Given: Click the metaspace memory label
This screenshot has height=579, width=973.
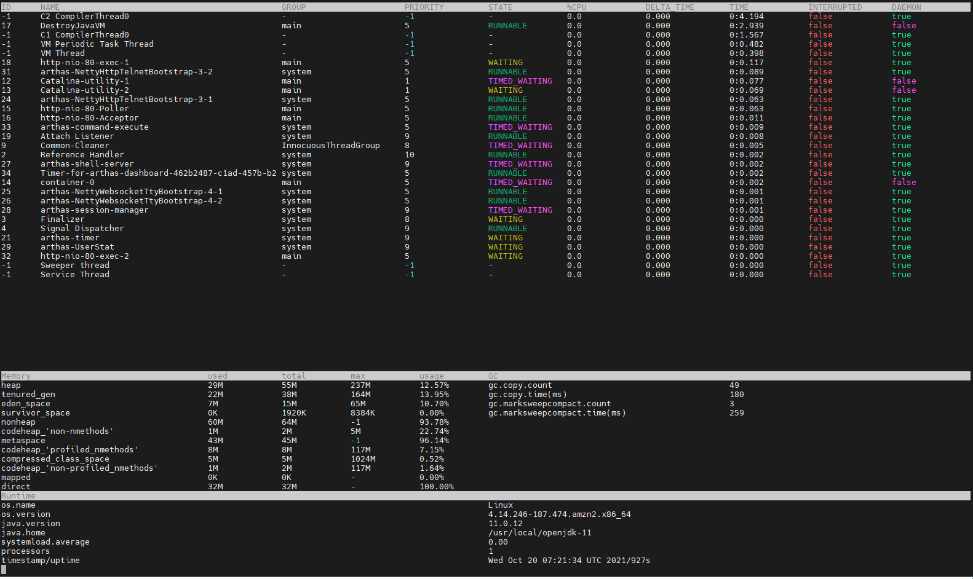Looking at the screenshot, I should click(x=23, y=441).
